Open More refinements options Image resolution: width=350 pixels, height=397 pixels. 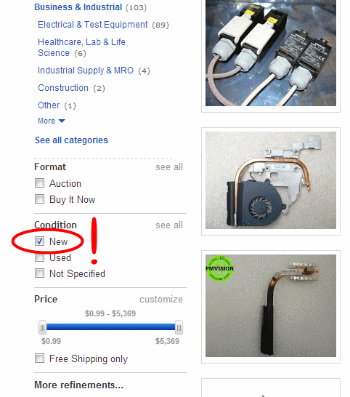(78, 385)
